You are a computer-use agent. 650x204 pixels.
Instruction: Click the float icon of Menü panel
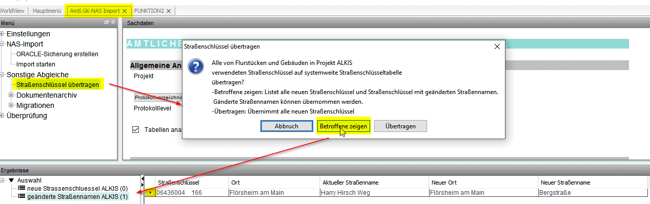107,23
